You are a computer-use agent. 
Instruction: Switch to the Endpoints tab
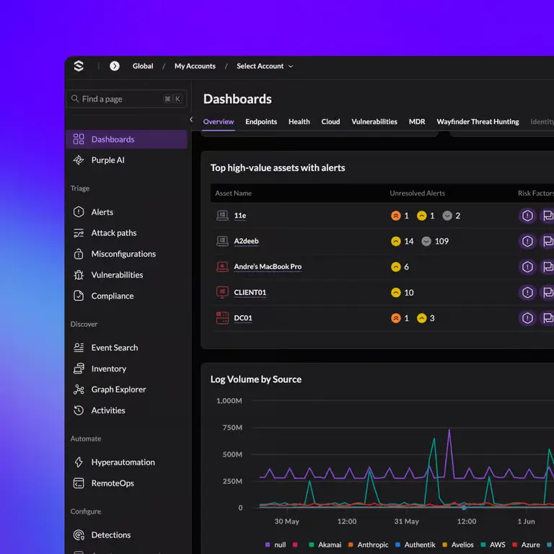[261, 121]
